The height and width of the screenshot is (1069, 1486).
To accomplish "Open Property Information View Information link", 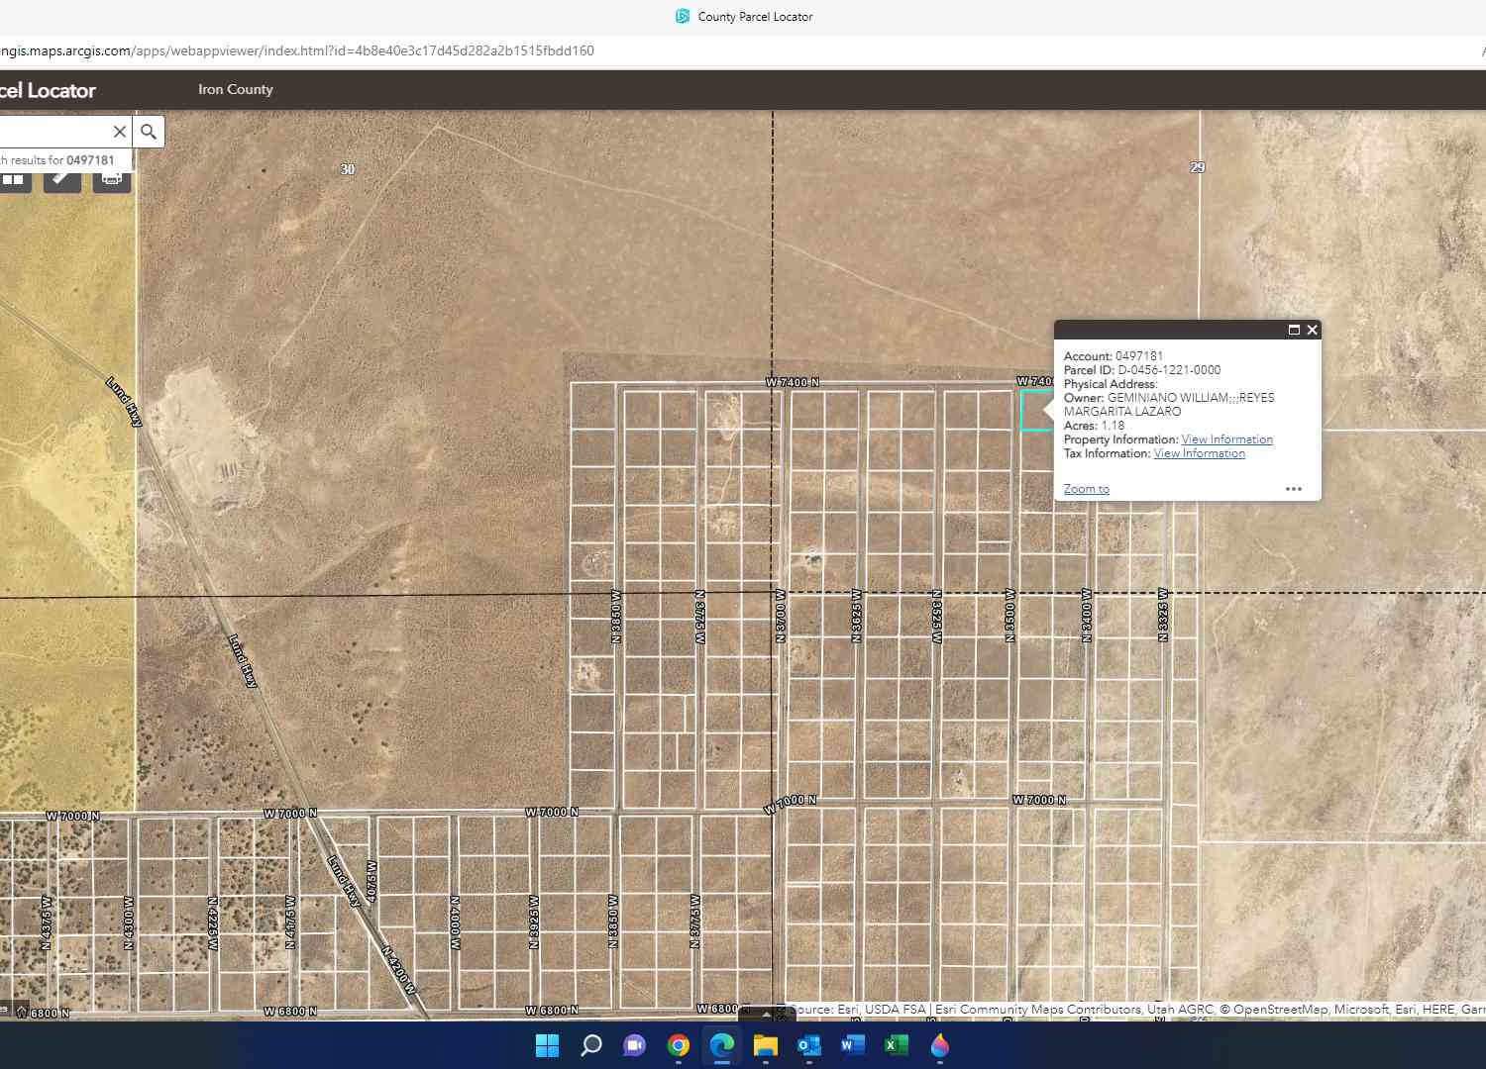I will point(1227,439).
